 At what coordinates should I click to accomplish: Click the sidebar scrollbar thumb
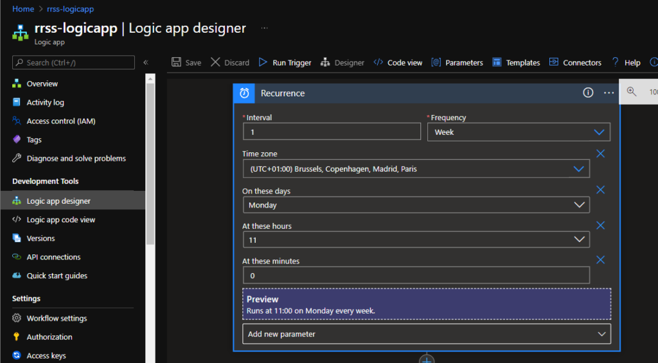click(x=150, y=164)
